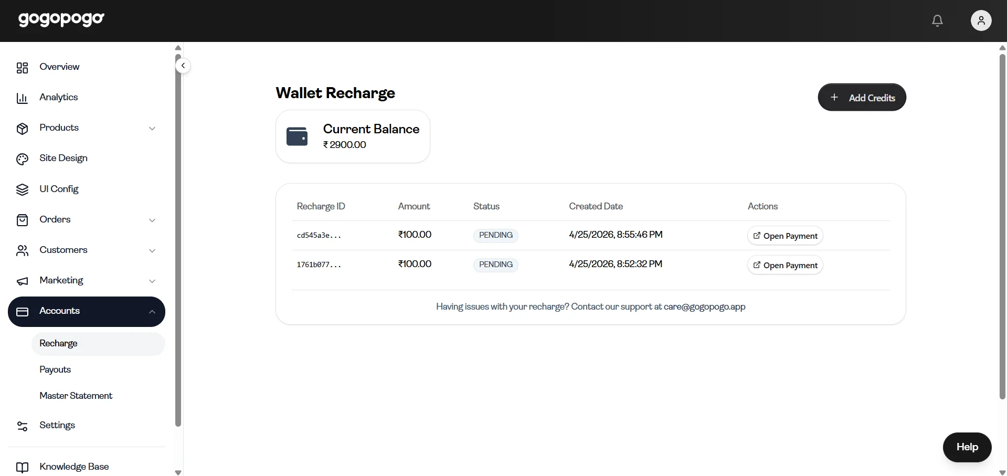Open Payment for recharge 1761b077
The width and height of the screenshot is (1007, 476).
pos(785,265)
